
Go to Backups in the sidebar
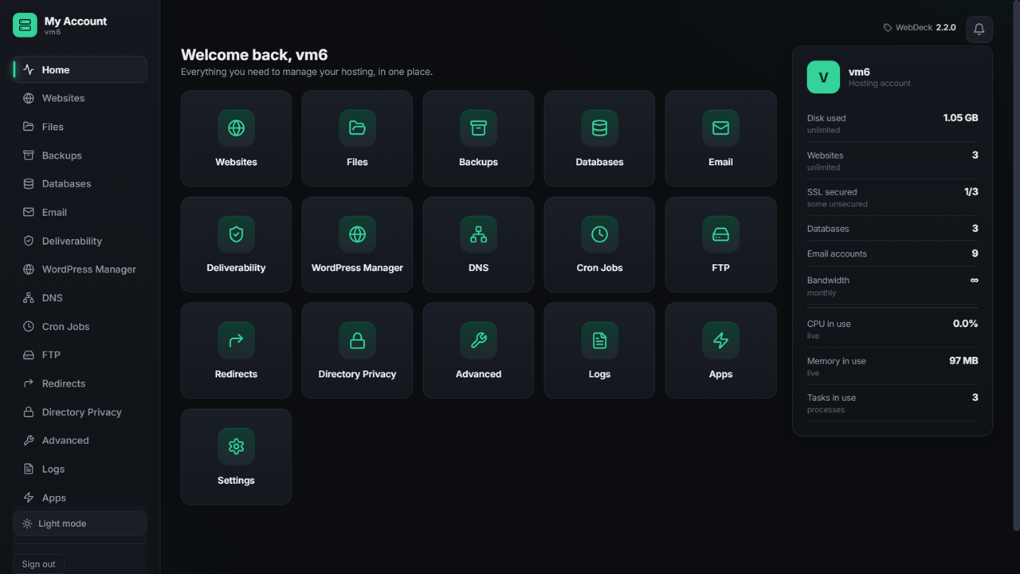pos(80,155)
